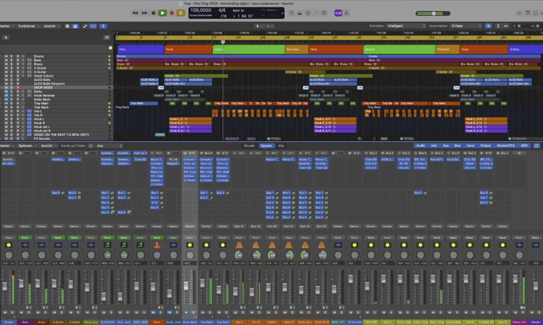Toggle the Input channel filter button
Screen dimensions: 543x325
tap(470, 146)
